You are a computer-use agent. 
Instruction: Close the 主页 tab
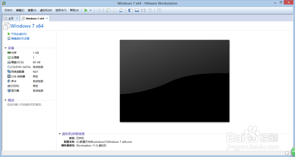[x=17, y=18]
